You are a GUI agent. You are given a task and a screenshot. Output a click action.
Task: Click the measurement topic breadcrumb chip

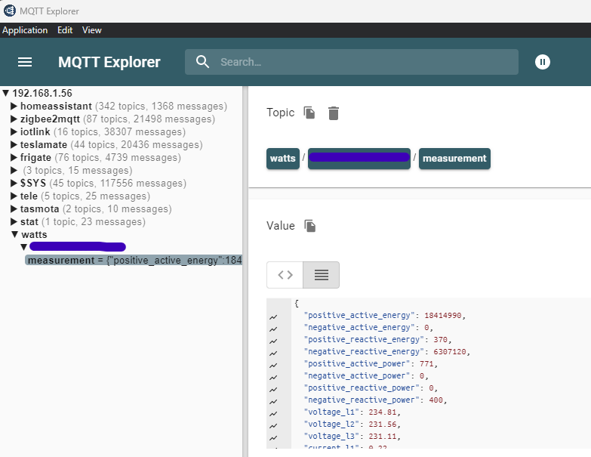point(454,159)
